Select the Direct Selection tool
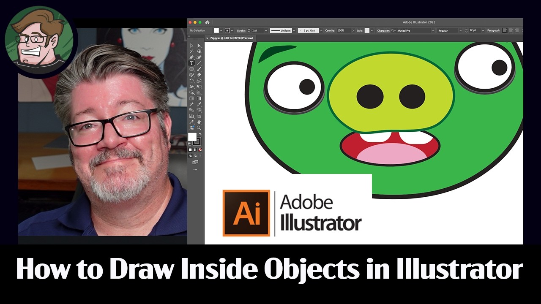The image size is (541, 304). click(199, 46)
